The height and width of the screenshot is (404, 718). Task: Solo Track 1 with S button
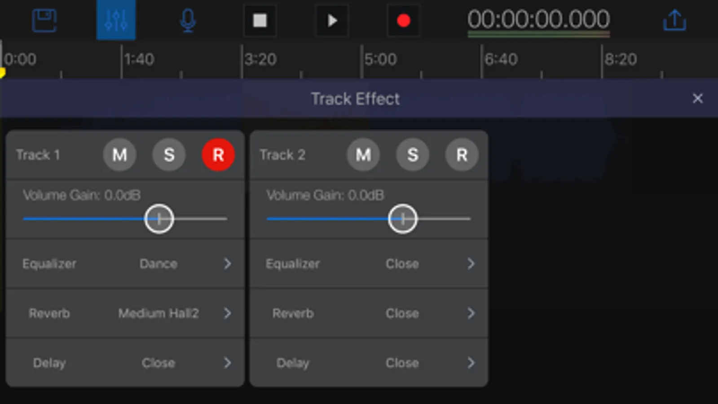point(169,155)
